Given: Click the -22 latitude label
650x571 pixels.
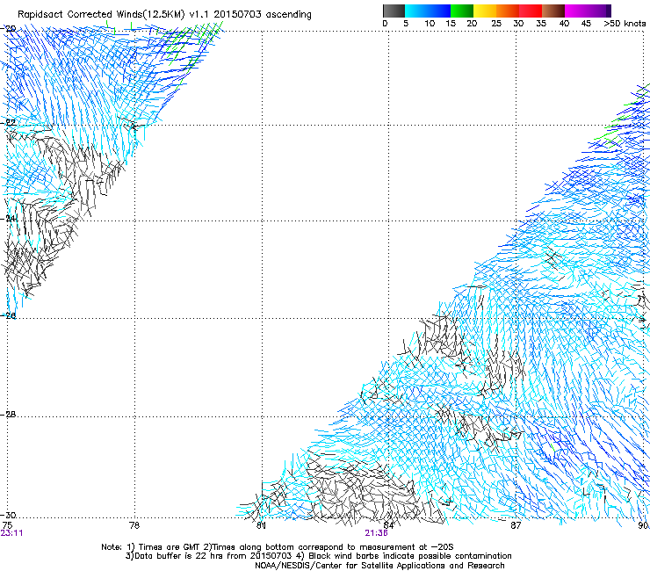Looking at the screenshot, I should tap(9, 123).
